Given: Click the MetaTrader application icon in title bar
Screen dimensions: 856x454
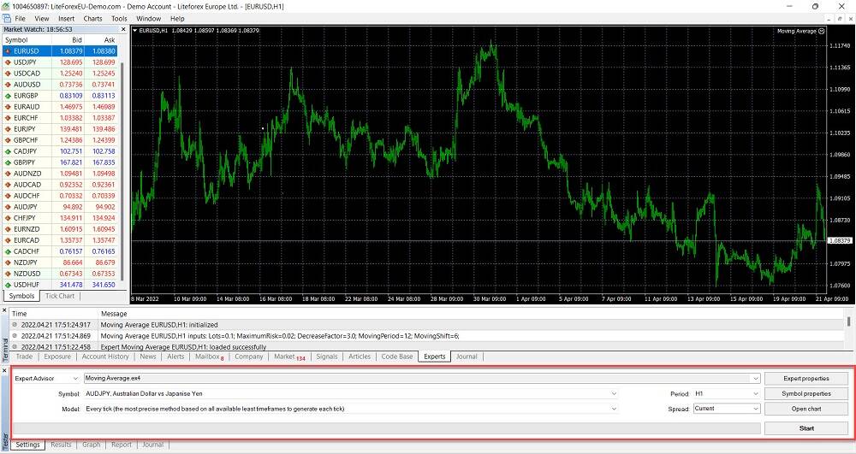Looking at the screenshot, I should coord(5,6).
